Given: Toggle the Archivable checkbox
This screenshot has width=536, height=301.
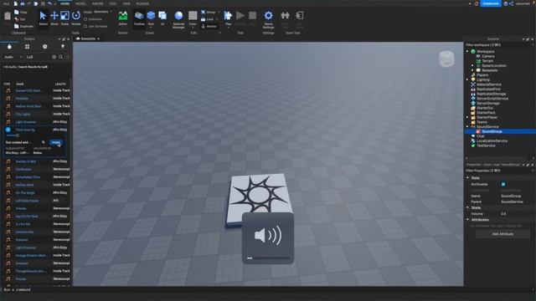Looking at the screenshot, I should point(503,184).
